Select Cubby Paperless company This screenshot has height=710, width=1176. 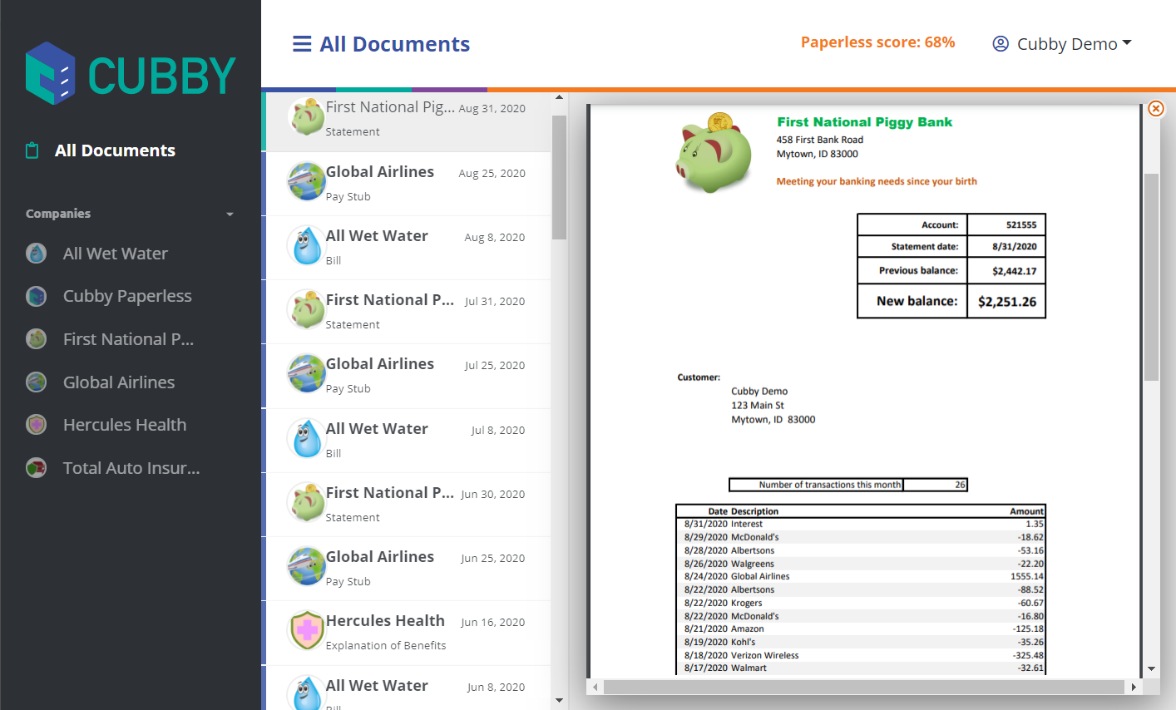pyautogui.click(x=127, y=296)
